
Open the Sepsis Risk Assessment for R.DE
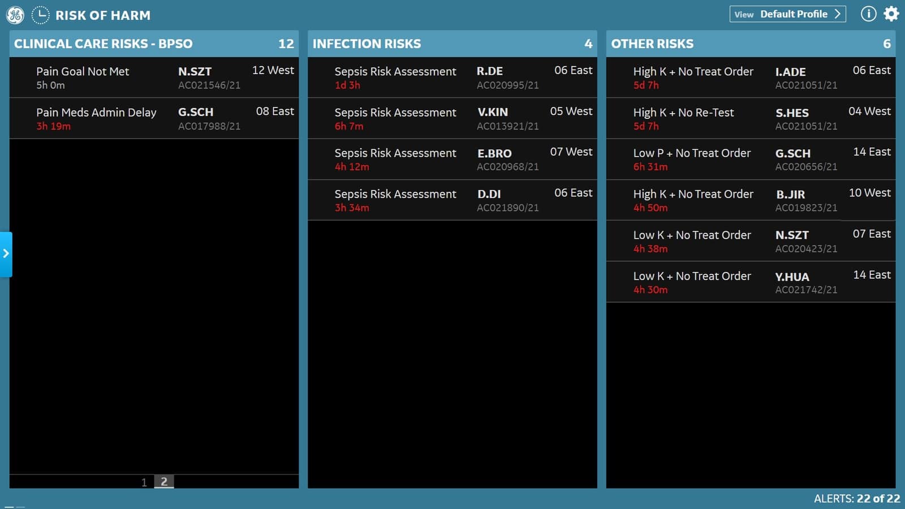(x=453, y=77)
